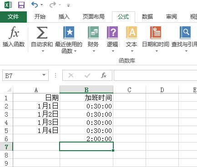Click the Excel application icon
Screen dimensions: 197x167
(8, 5)
